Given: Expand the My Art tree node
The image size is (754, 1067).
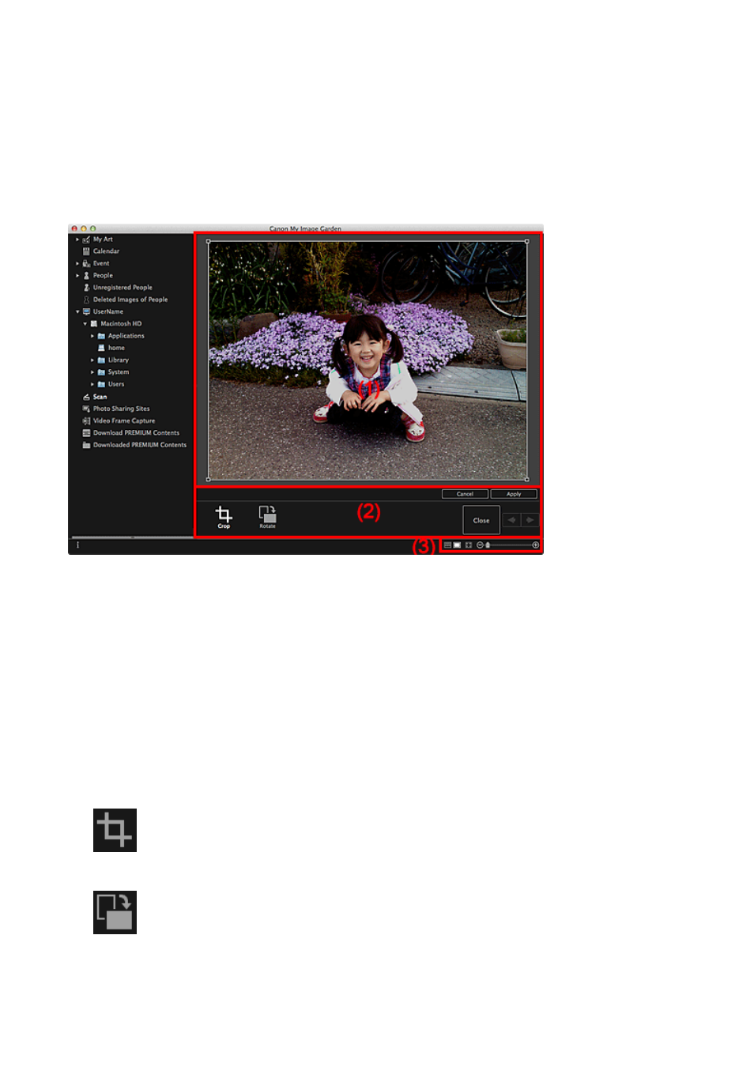Looking at the screenshot, I should pyautogui.click(x=77, y=239).
